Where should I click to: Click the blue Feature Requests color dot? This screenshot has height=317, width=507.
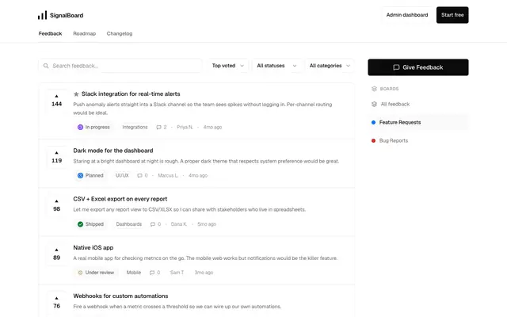[373, 122]
